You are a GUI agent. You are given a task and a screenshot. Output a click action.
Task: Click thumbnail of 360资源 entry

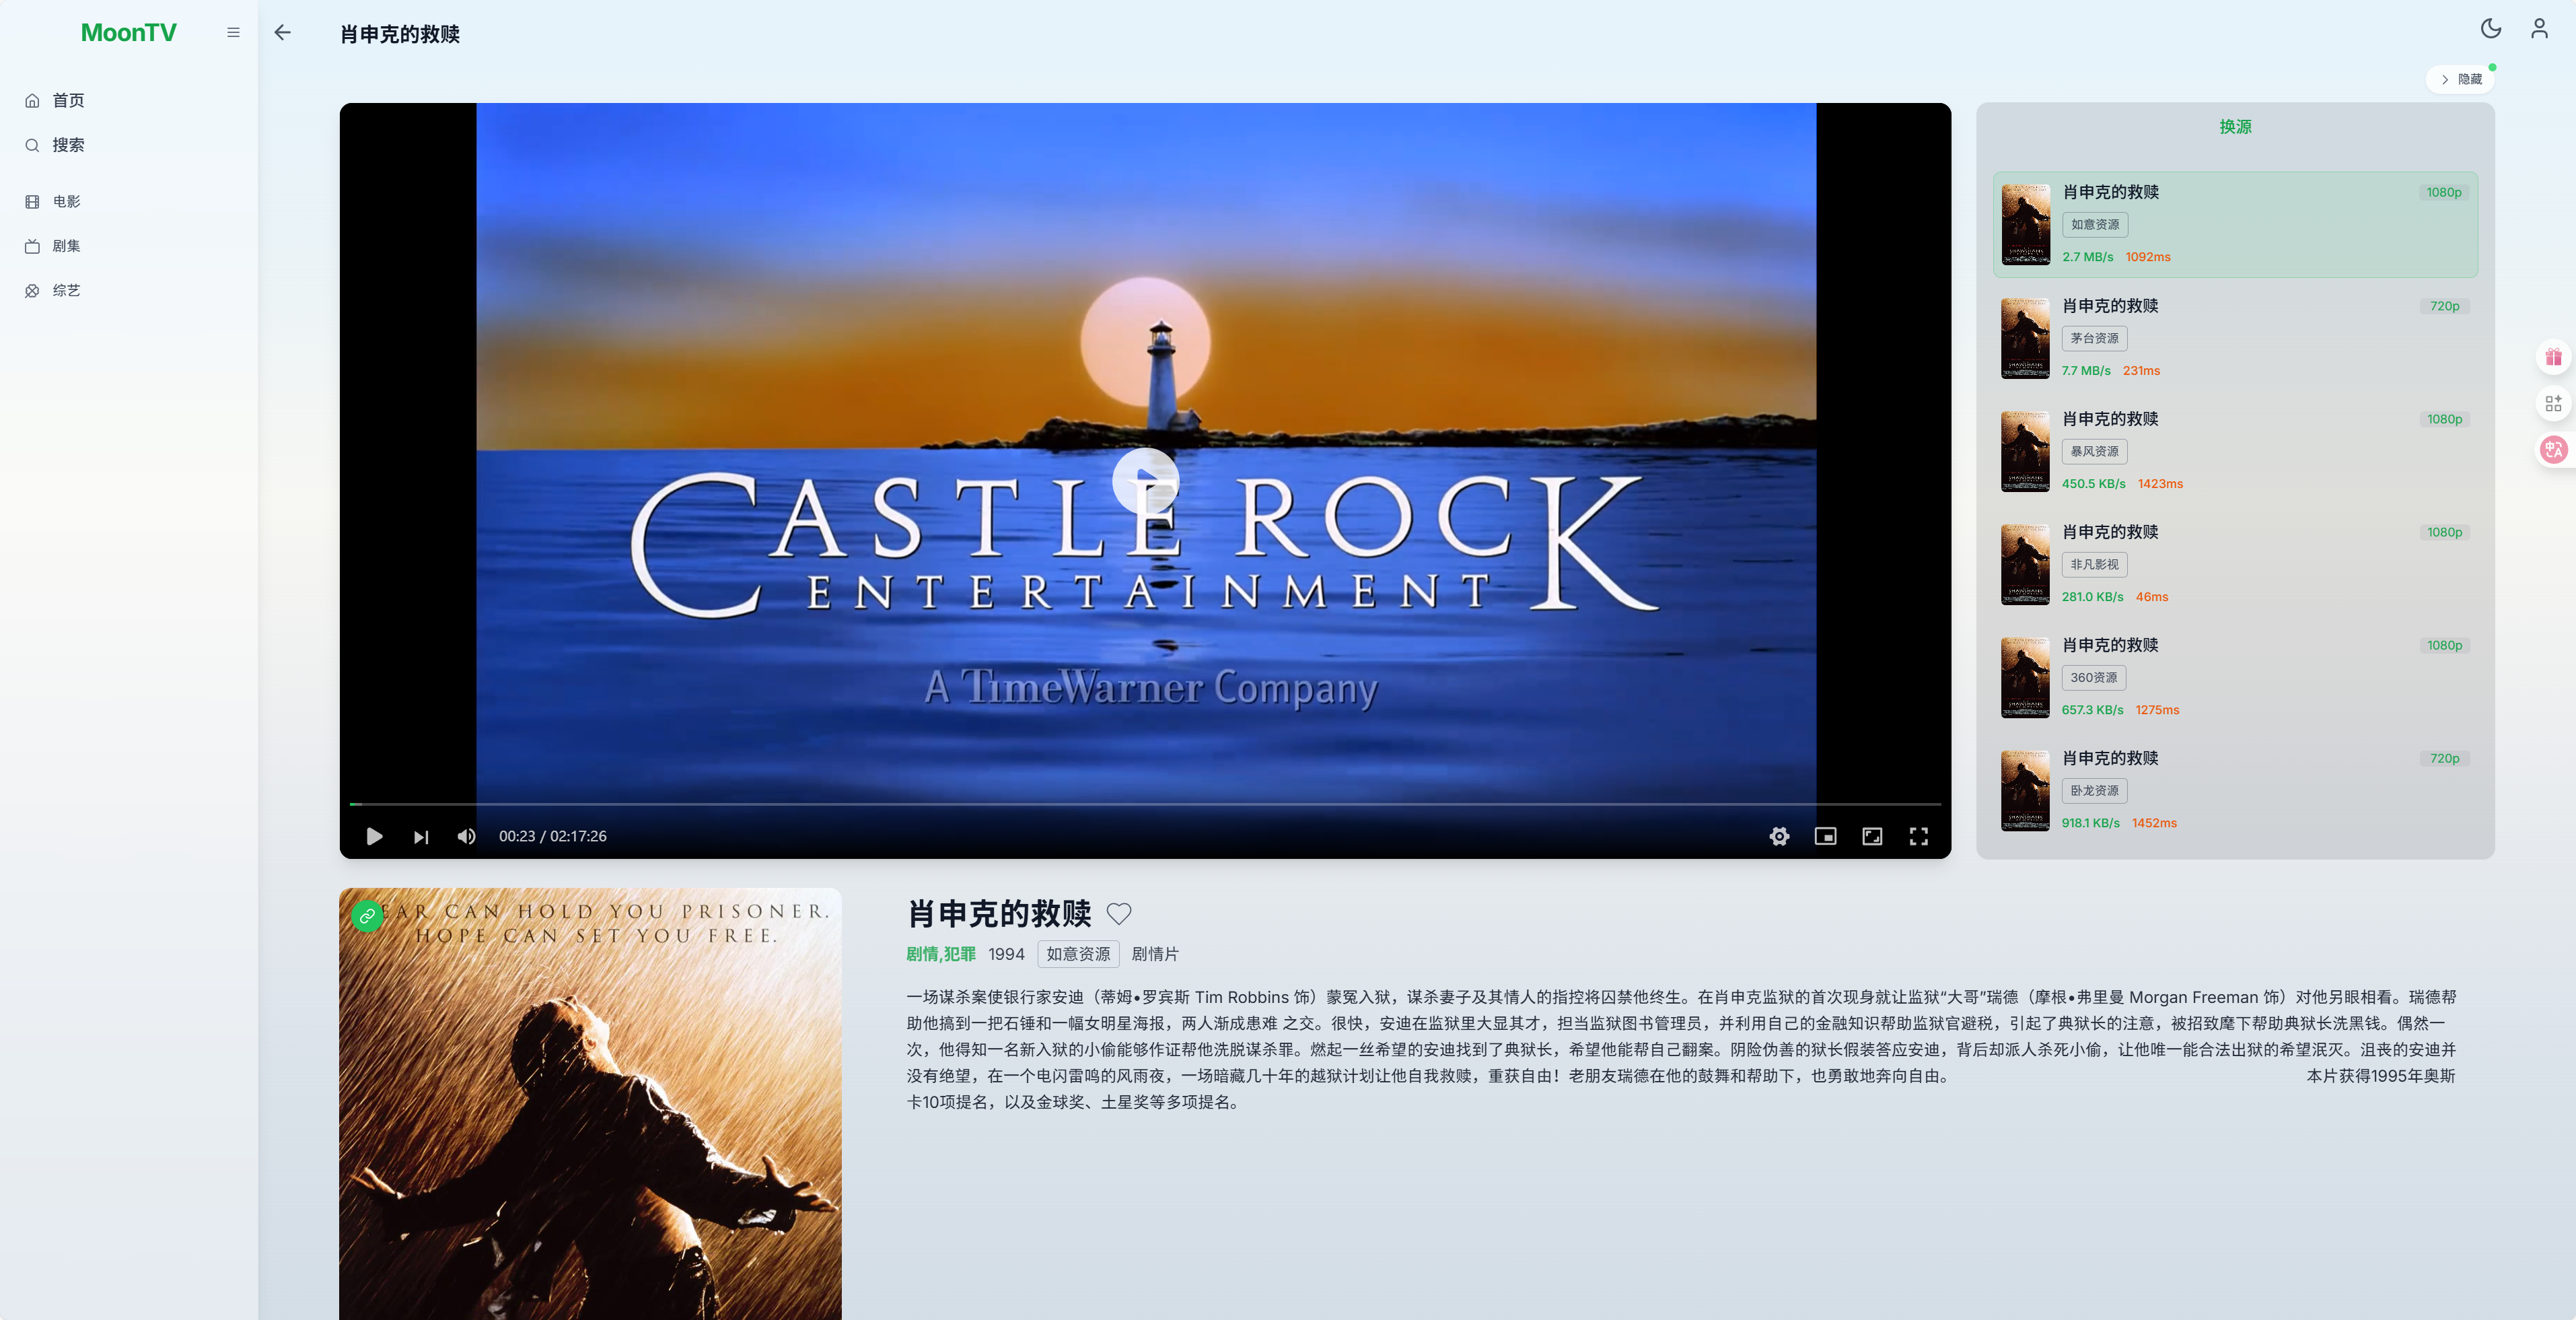coord(2025,677)
